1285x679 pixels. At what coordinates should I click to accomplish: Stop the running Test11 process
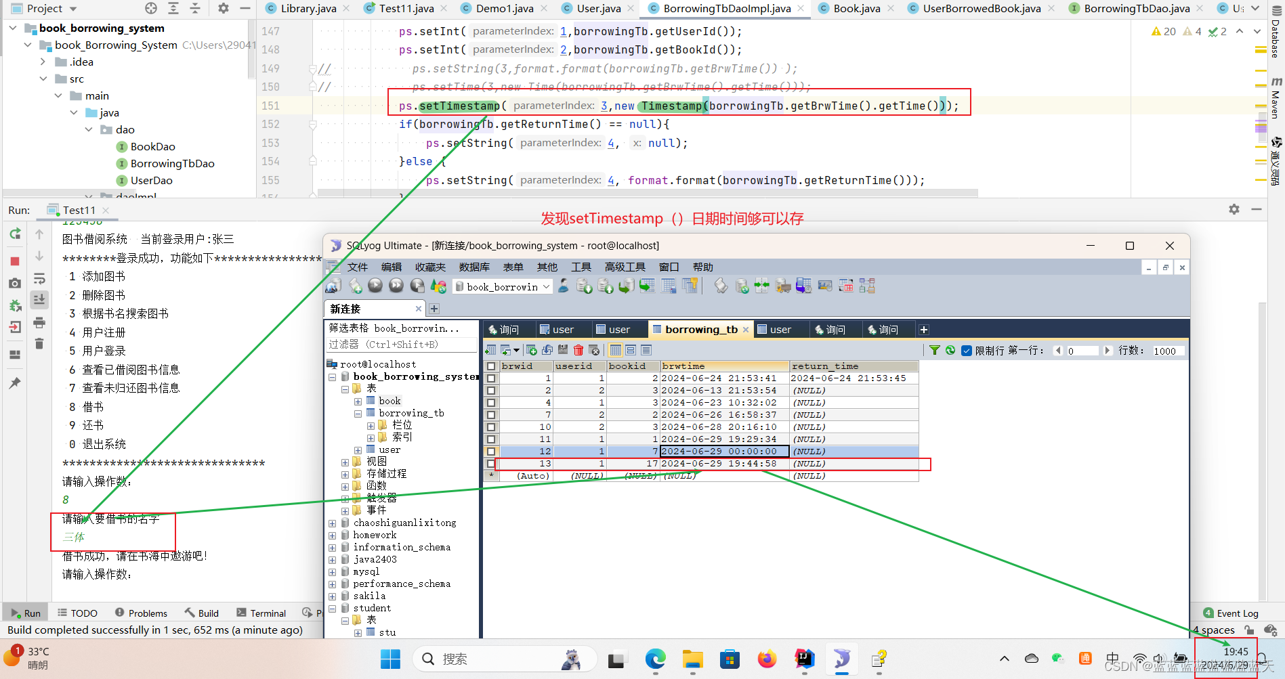coord(15,261)
